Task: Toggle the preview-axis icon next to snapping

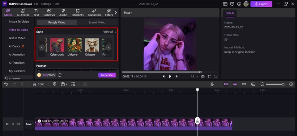Action: click(244, 84)
